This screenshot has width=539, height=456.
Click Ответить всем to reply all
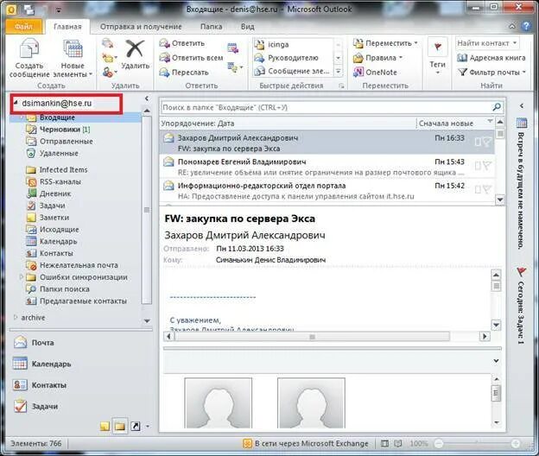pyautogui.click(x=191, y=58)
